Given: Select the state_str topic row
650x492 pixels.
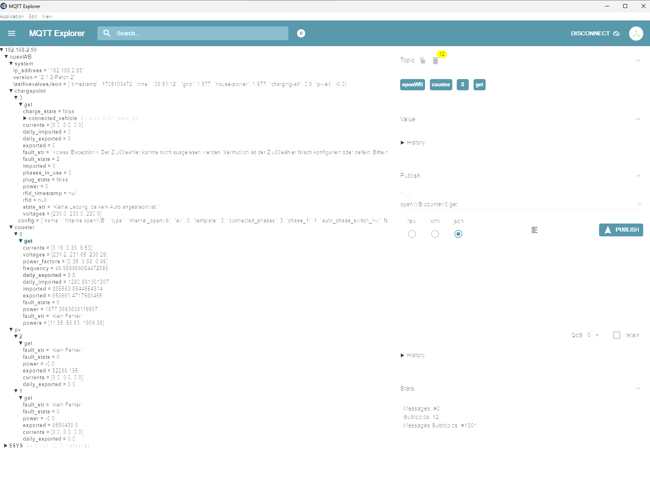Looking at the screenshot, I should pos(91,207).
